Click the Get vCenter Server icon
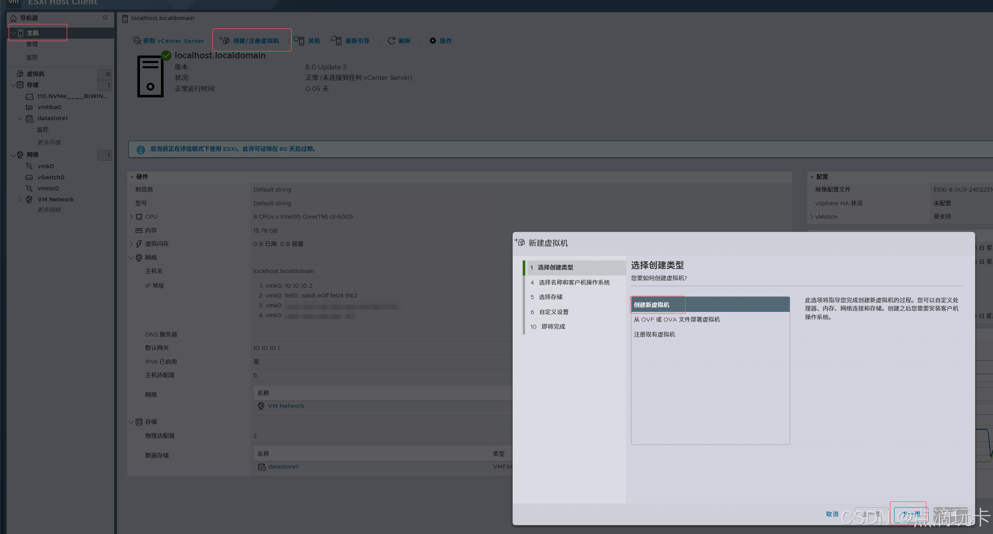Screen dimensions: 993x534 [x=137, y=41]
